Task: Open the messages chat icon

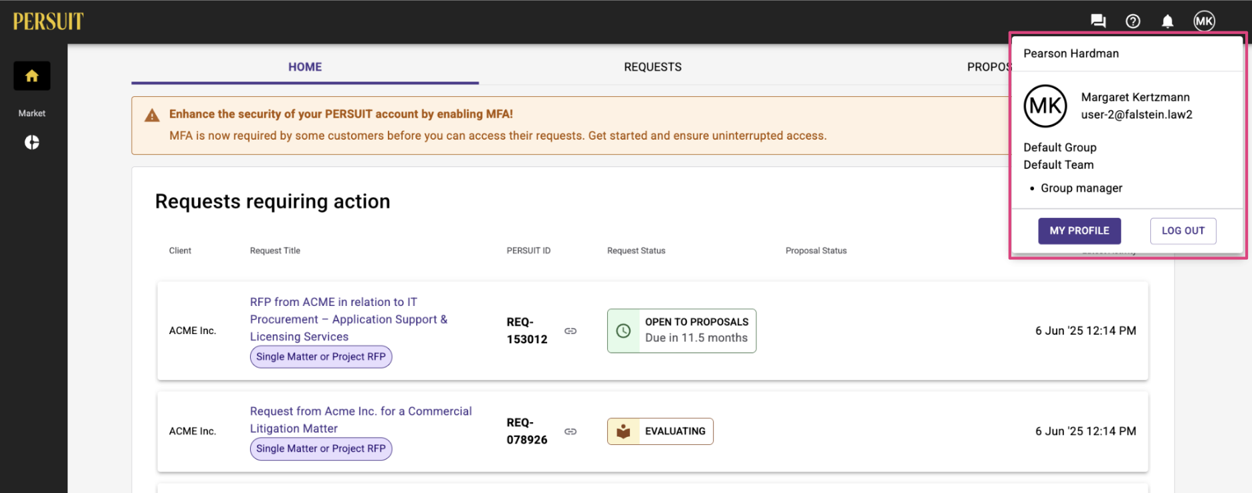Action: point(1098,21)
